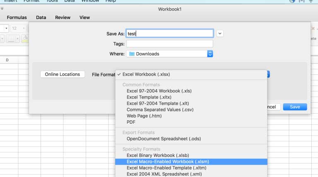Click the quick access toolbar customize arrow
The height and width of the screenshot is (177, 318).
(2, 9)
